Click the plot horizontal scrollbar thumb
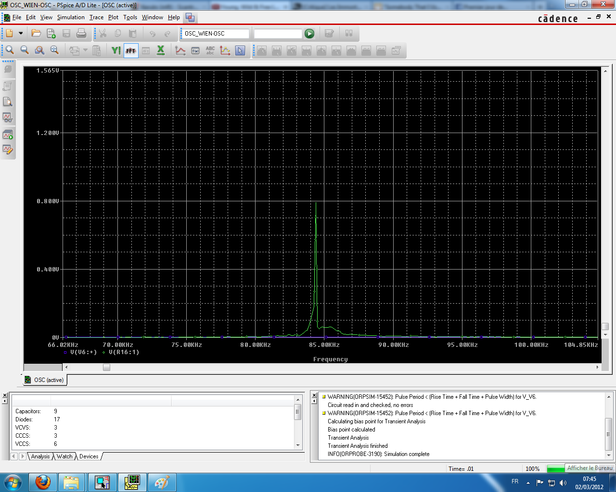Viewport: 616px width, 492px height. click(106, 367)
